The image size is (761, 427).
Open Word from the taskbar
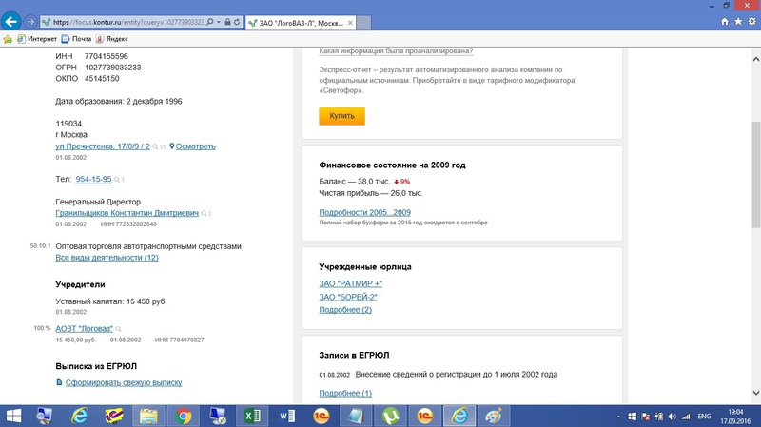(287, 417)
